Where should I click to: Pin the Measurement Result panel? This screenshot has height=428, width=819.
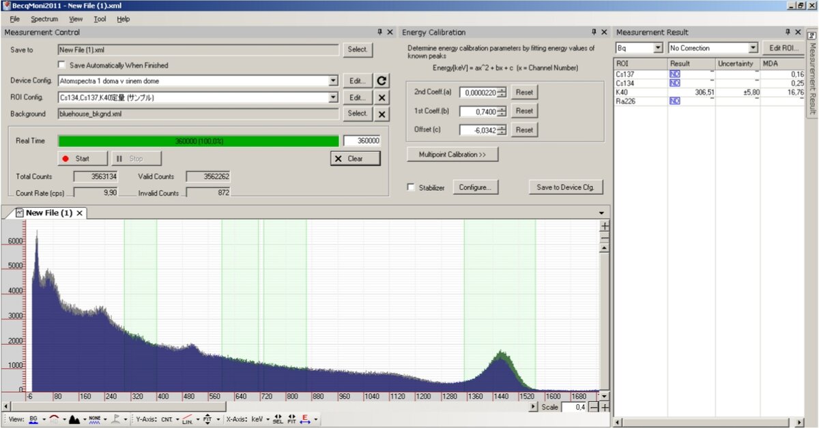click(x=788, y=32)
